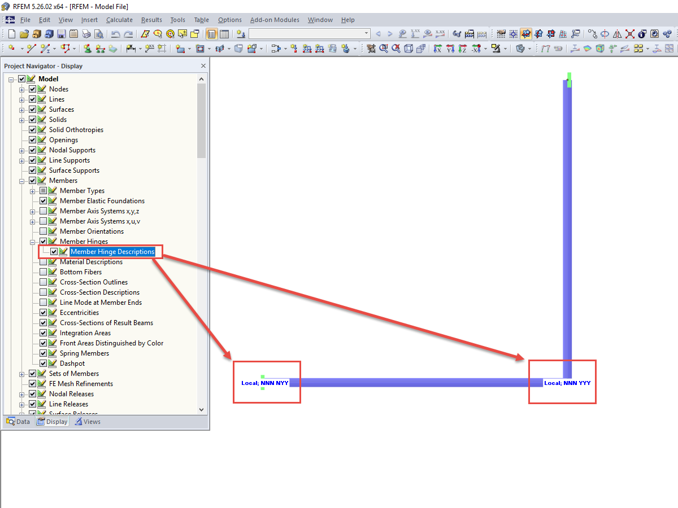
Task: Expand the Solids tree node
Action: click(x=22, y=120)
